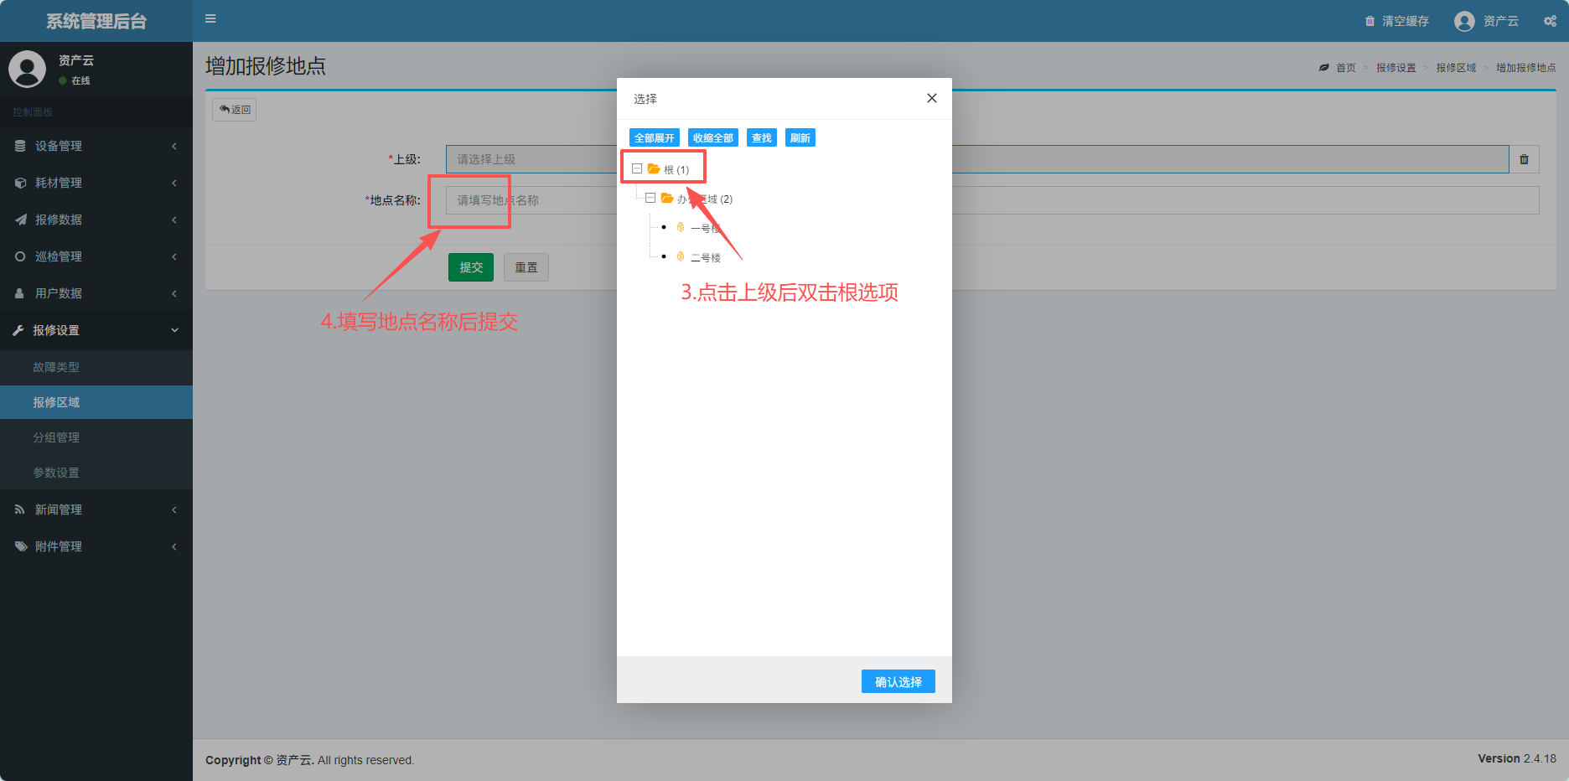Collapse the 根 node with minus box
This screenshot has height=781, width=1569.
tap(637, 168)
